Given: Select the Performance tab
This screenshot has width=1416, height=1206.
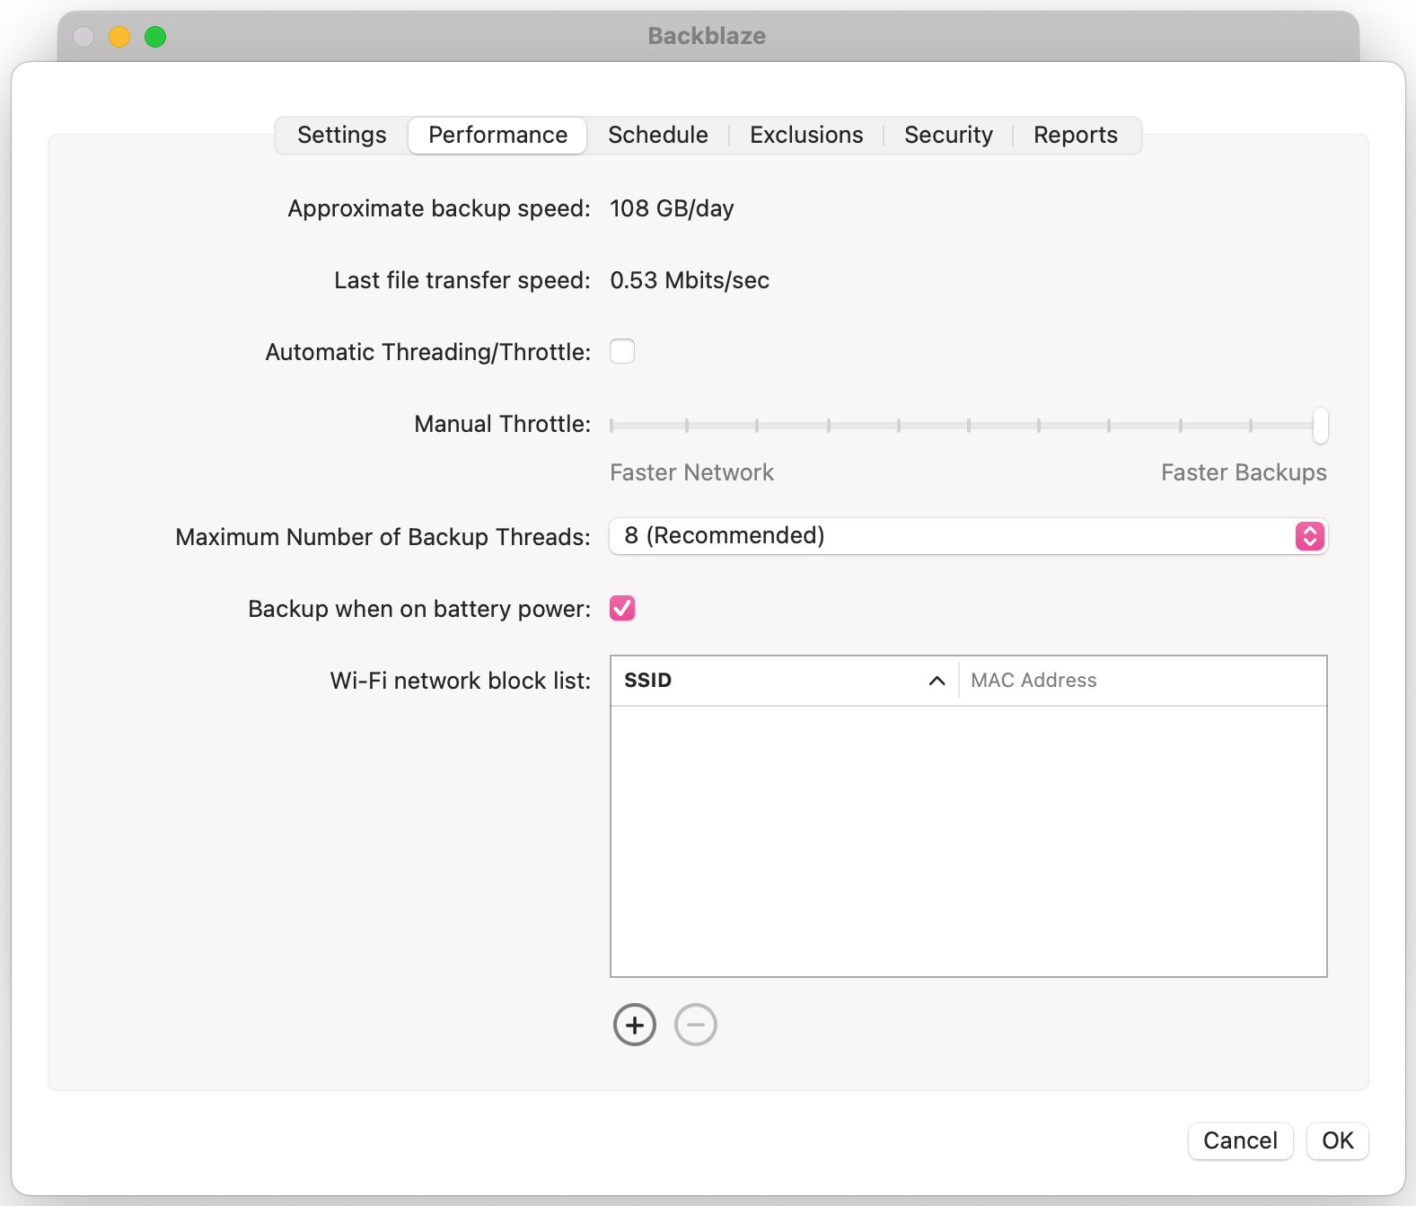Looking at the screenshot, I should [x=497, y=135].
